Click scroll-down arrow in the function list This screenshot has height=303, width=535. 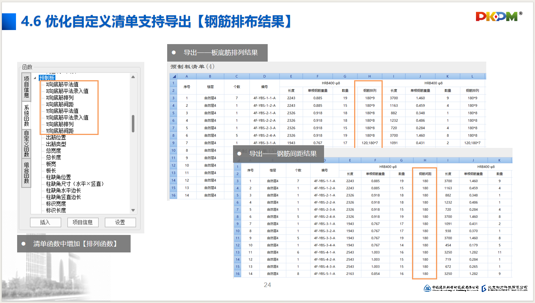pyautogui.click(x=133, y=210)
